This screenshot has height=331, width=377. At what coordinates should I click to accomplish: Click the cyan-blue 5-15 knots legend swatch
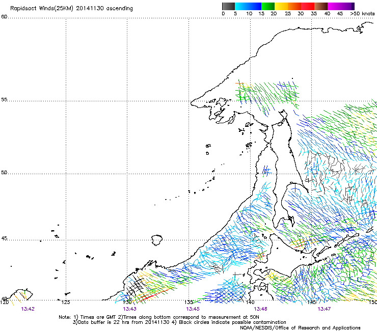coord(248,6)
